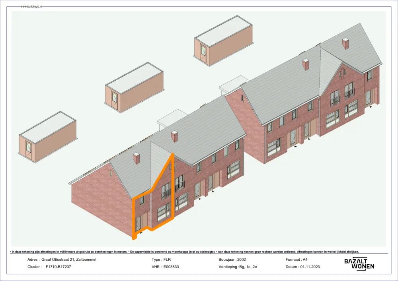398x281 pixels.
Task: Click the VHE number E003833
Action: [171, 267]
